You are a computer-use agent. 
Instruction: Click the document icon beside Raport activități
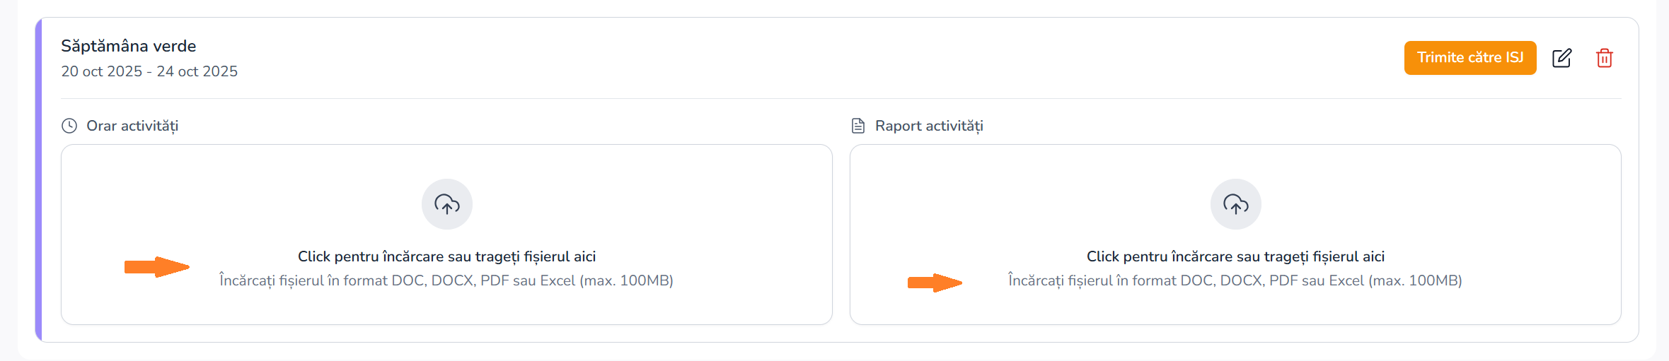858,126
